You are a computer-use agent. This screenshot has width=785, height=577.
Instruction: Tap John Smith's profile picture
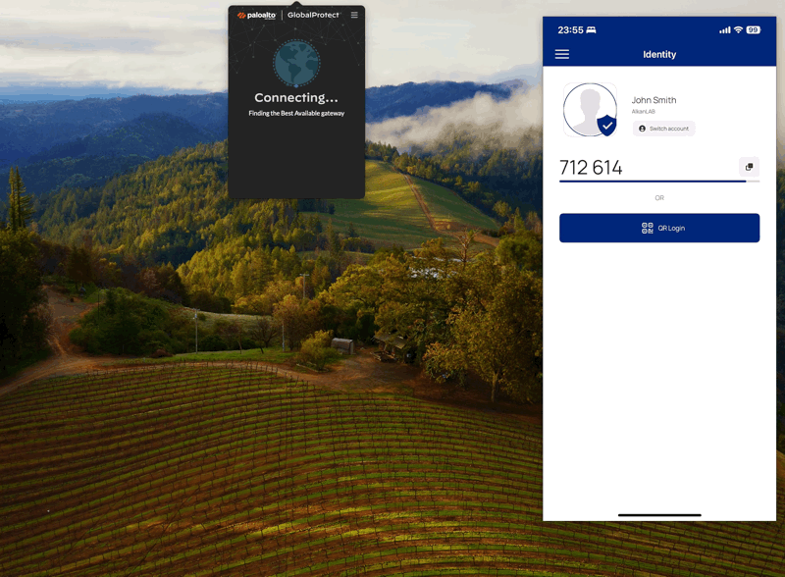tap(589, 109)
